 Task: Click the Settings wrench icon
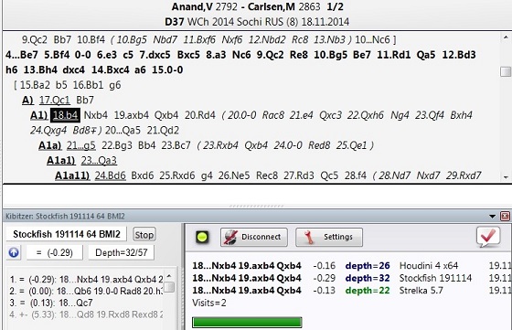(x=309, y=238)
